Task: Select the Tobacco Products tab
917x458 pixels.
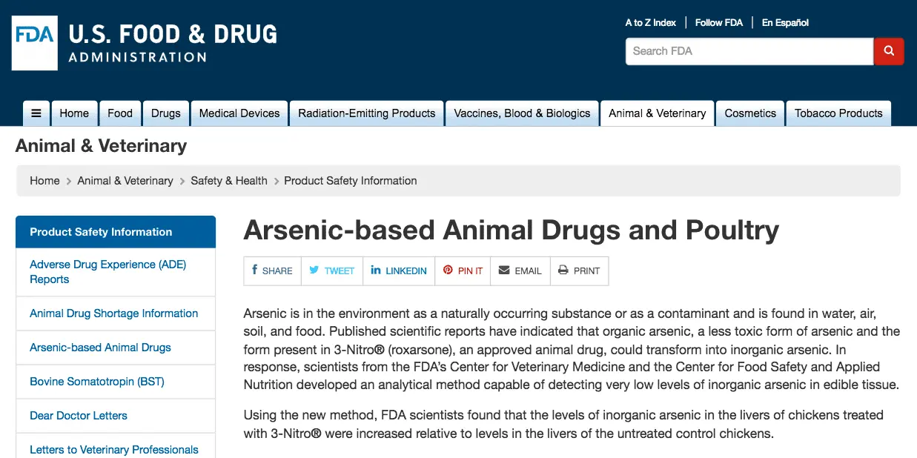Action: (x=838, y=113)
